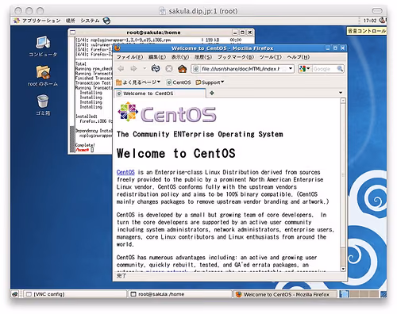
Task: Open the back/forward history dropdown arrow
Action: pyautogui.click(x=145, y=68)
